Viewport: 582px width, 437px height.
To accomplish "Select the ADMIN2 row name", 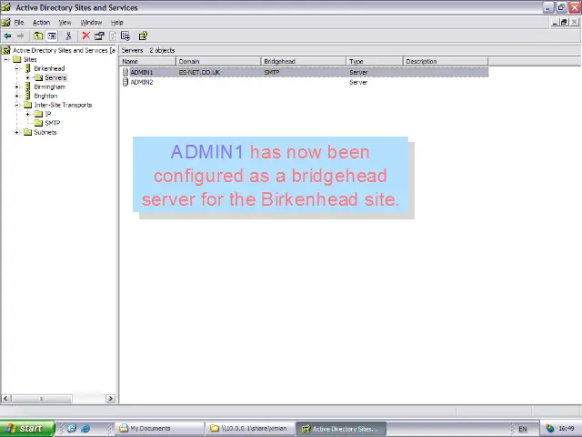I will click(142, 82).
